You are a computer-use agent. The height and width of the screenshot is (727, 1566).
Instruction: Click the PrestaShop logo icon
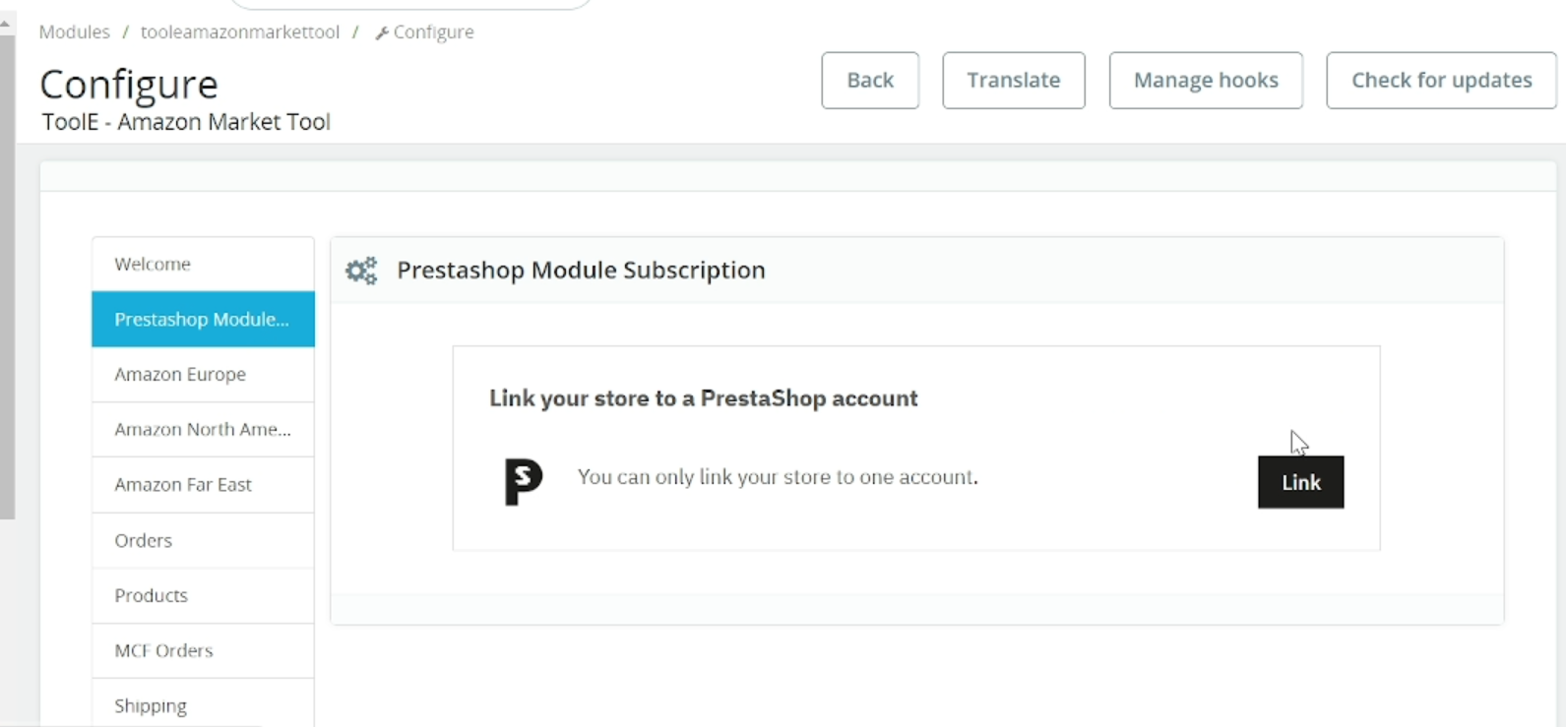pos(524,482)
